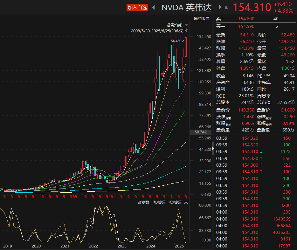The image size is (297, 250).
Task: Click the 总股本 value 244亿
Action: 247,102
